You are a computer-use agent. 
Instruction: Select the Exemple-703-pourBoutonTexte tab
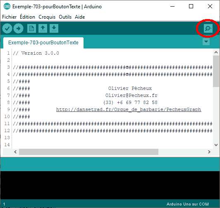pos(43,43)
